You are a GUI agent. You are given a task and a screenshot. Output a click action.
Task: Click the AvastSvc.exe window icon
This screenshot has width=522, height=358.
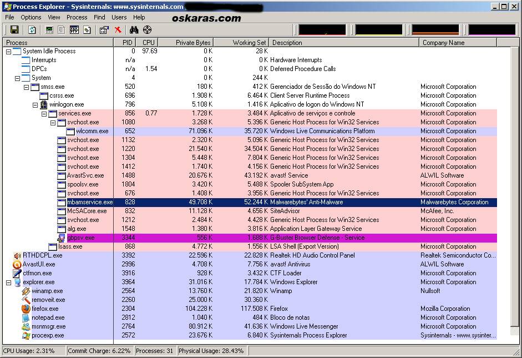point(61,175)
